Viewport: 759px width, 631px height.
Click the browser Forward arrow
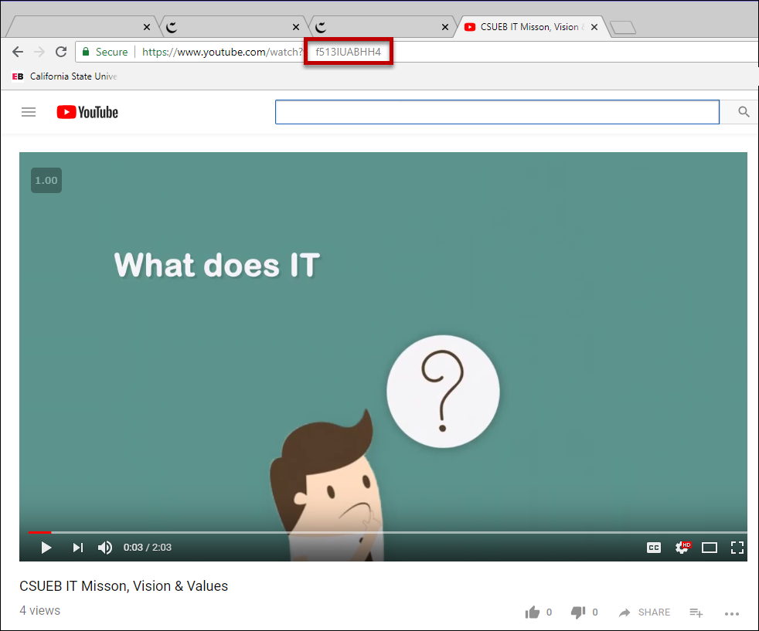[39, 52]
